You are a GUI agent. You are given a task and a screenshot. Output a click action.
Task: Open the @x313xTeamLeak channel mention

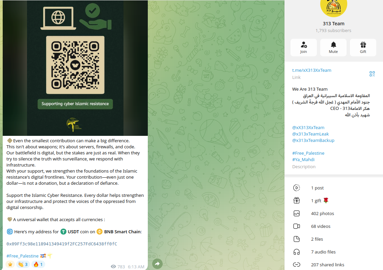coord(310,134)
